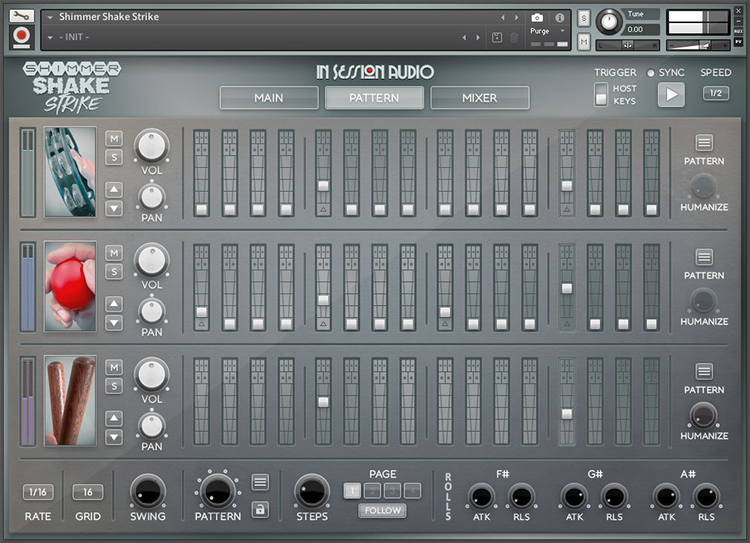Enable the FOLLOW button under PAGE
The height and width of the screenshot is (543, 750).
(382, 510)
